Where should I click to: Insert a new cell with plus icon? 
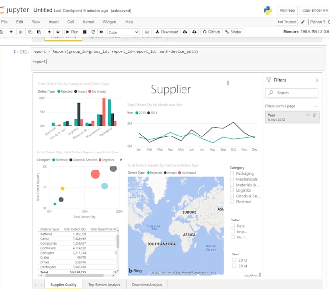(x=11, y=32)
